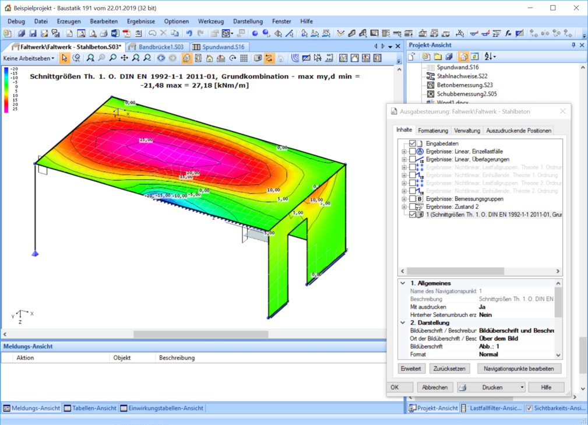Select the arrow pointer selection tool

[x=65, y=58]
